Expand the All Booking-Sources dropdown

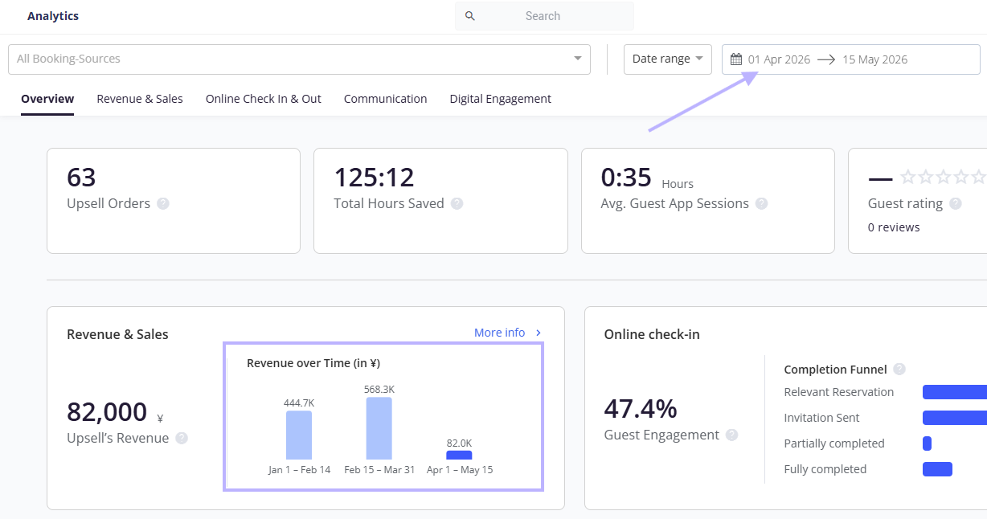(x=299, y=59)
